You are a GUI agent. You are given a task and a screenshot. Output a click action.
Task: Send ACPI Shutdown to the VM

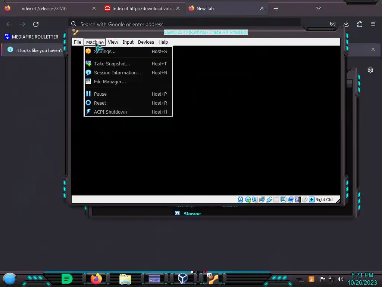tap(128, 112)
